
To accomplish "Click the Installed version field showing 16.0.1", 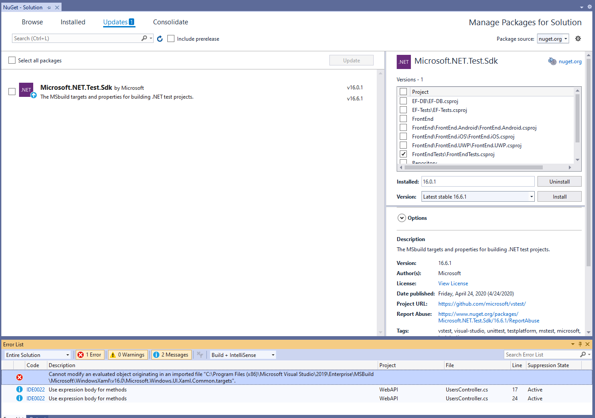I will click(x=478, y=181).
